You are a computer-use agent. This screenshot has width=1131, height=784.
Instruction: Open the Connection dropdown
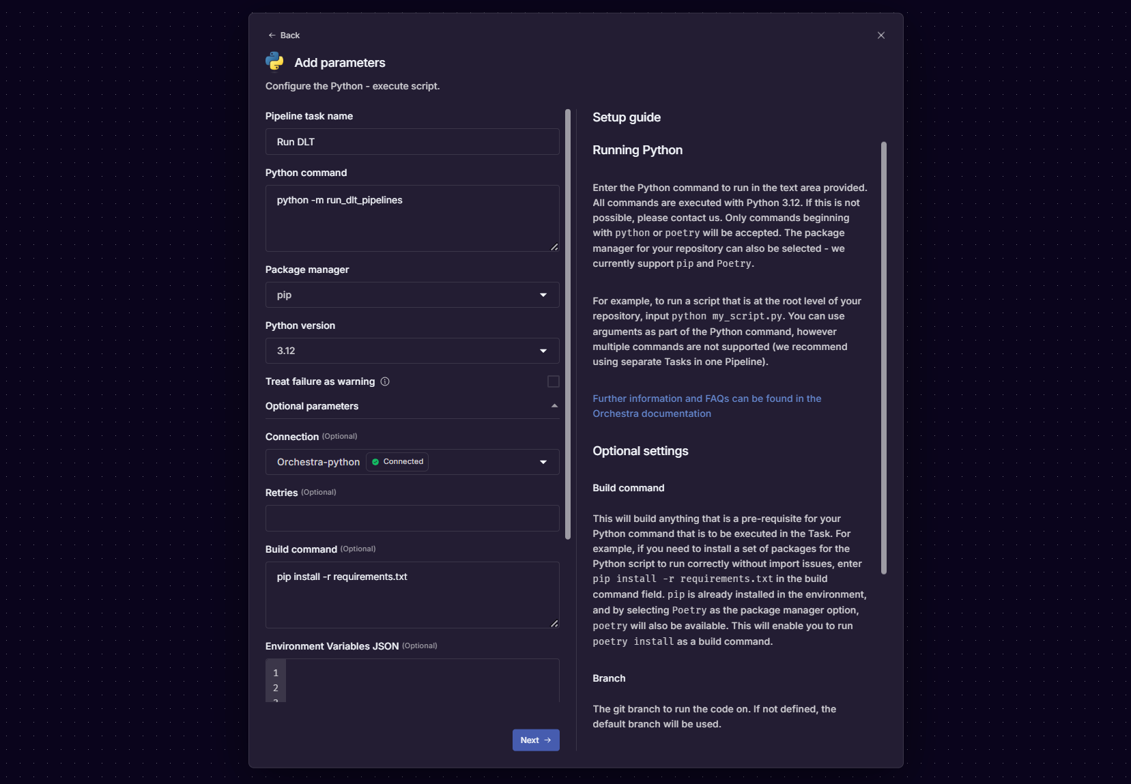[543, 462]
